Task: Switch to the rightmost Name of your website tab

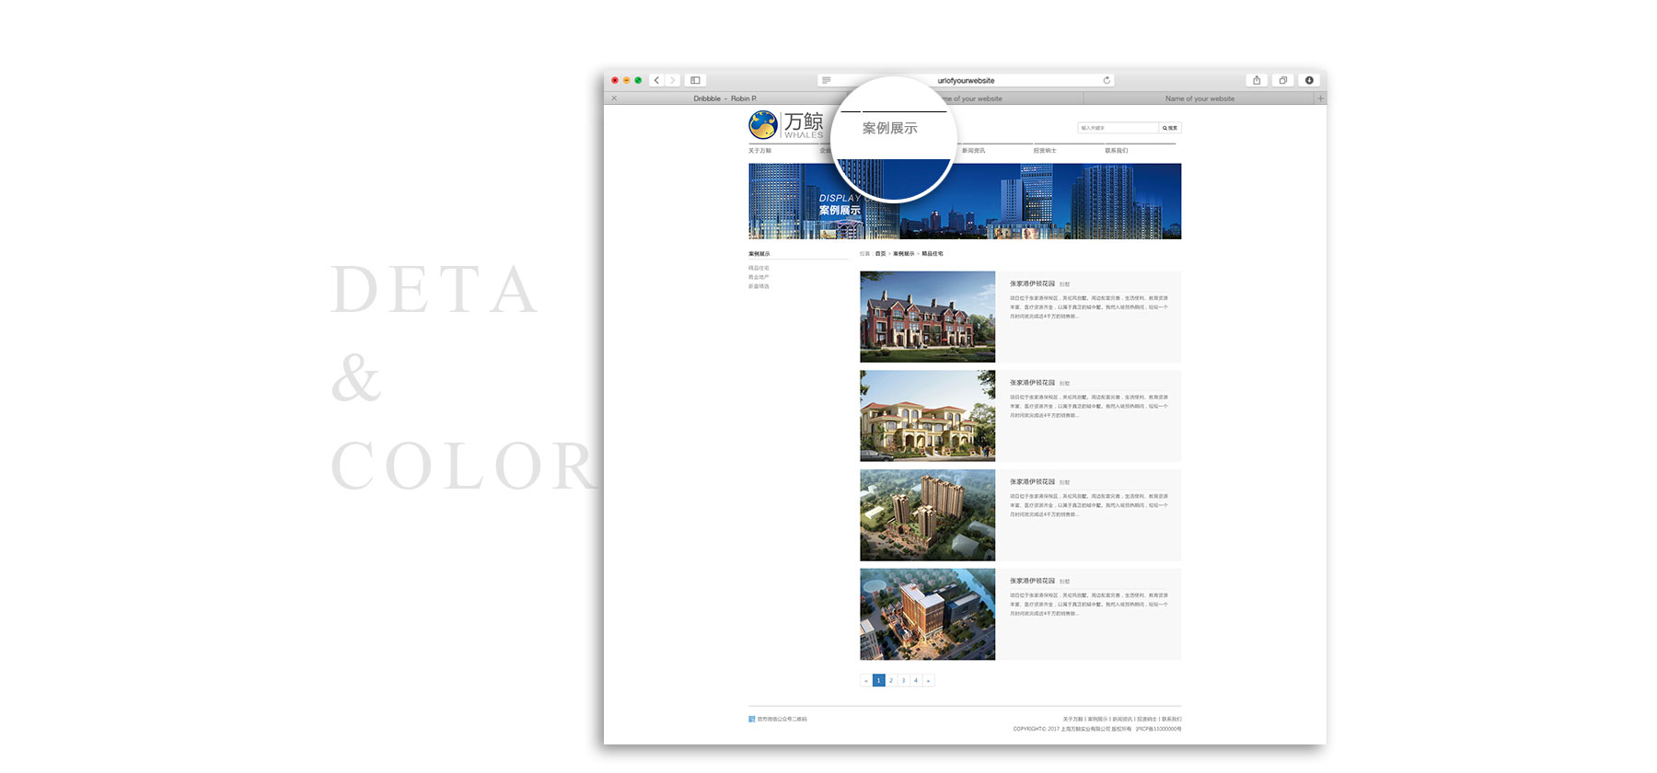Action: click(1199, 98)
